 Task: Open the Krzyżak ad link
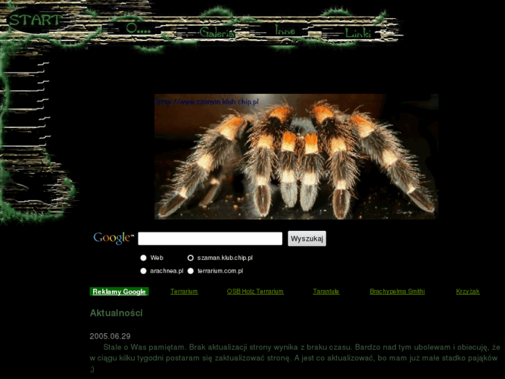point(467,291)
